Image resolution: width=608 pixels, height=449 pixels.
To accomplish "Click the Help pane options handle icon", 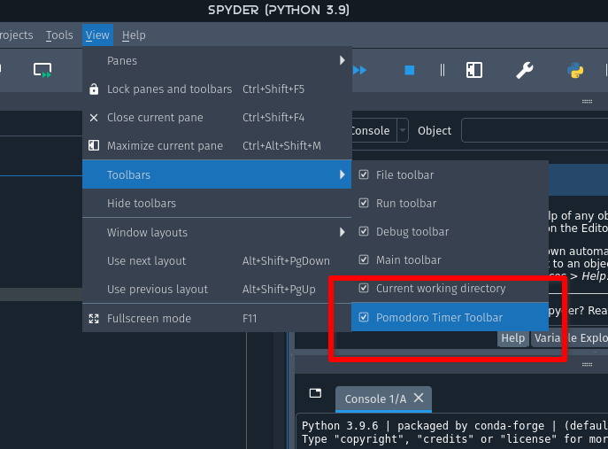I will coord(587,102).
